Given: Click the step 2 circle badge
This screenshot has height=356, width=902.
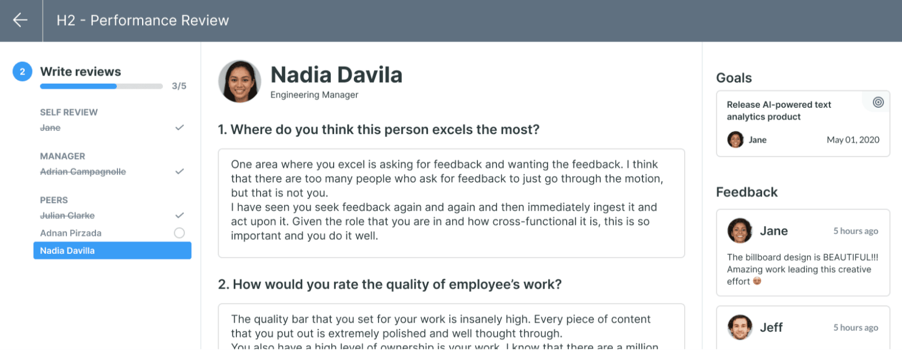Looking at the screenshot, I should [x=22, y=72].
